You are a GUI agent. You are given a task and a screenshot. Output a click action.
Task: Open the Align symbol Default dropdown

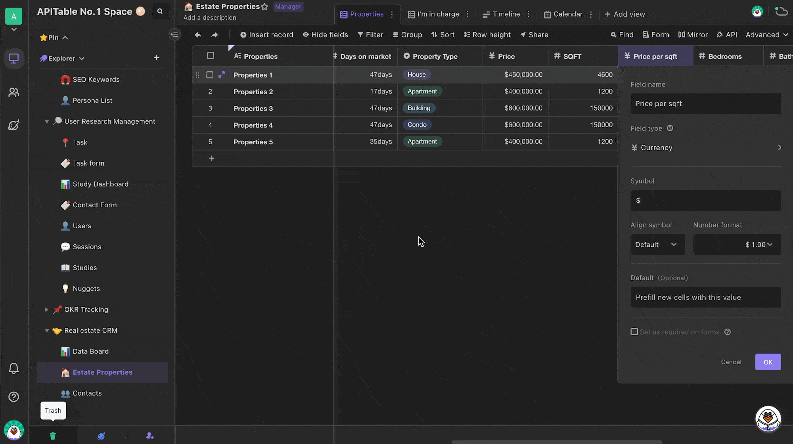655,244
